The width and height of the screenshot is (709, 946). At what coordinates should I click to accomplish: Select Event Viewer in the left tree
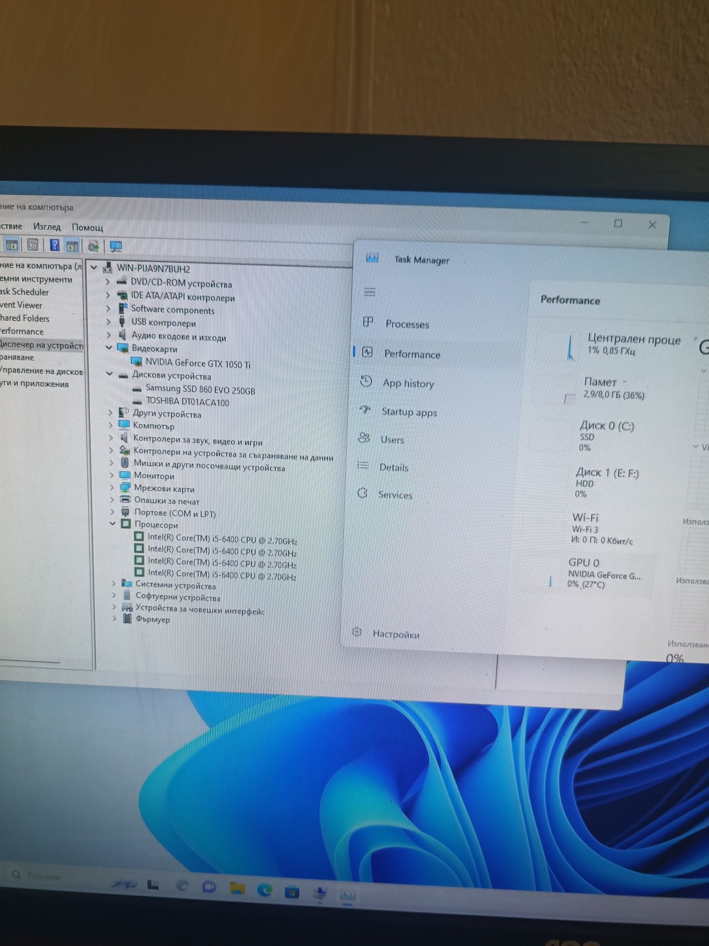tap(21, 305)
